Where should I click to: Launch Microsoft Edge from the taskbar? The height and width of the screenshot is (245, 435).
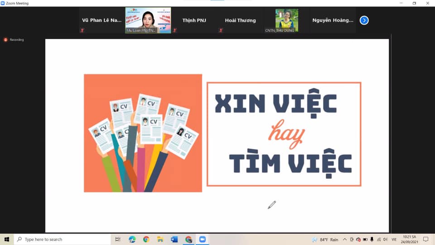(x=132, y=240)
